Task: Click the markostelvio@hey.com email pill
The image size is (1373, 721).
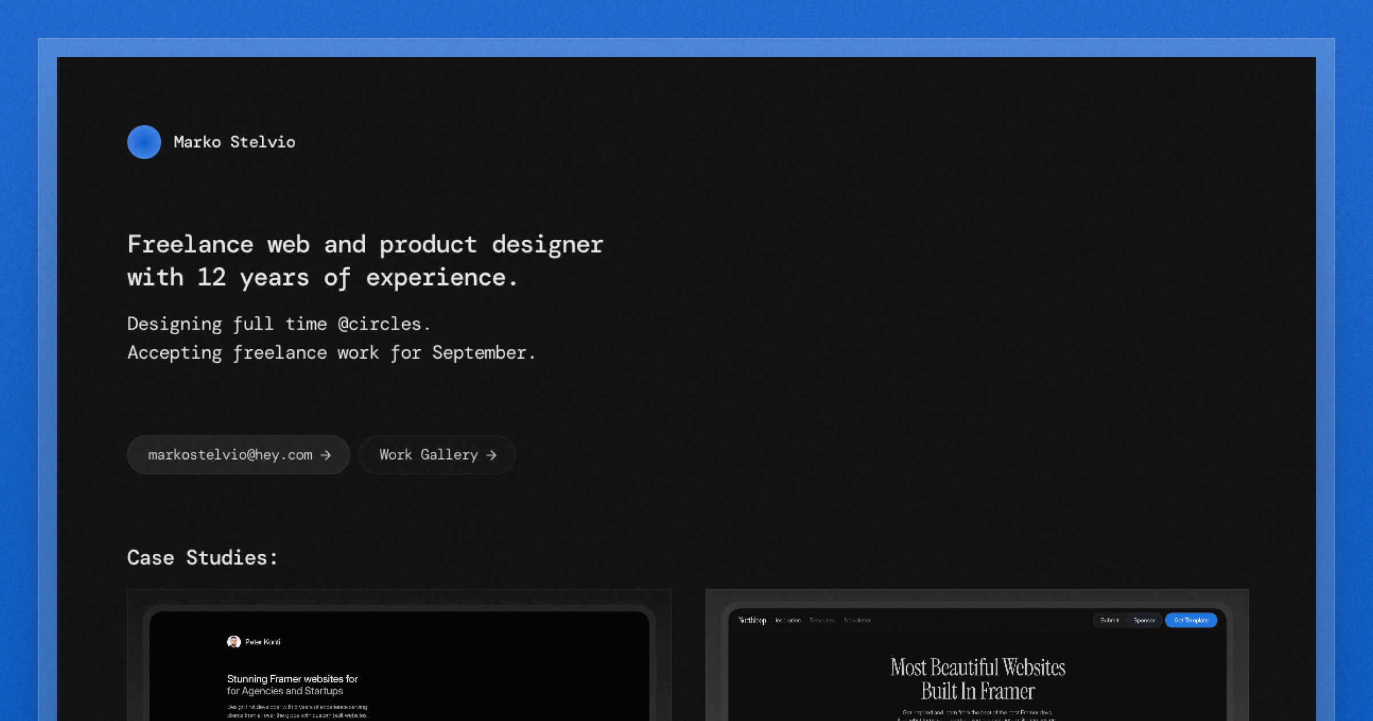Action: click(x=237, y=455)
